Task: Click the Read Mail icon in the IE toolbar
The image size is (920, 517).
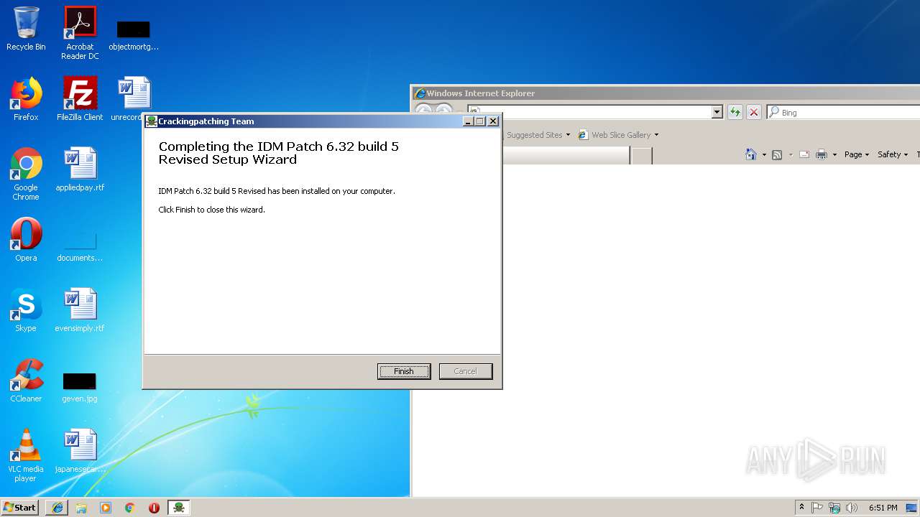Action: pos(804,154)
